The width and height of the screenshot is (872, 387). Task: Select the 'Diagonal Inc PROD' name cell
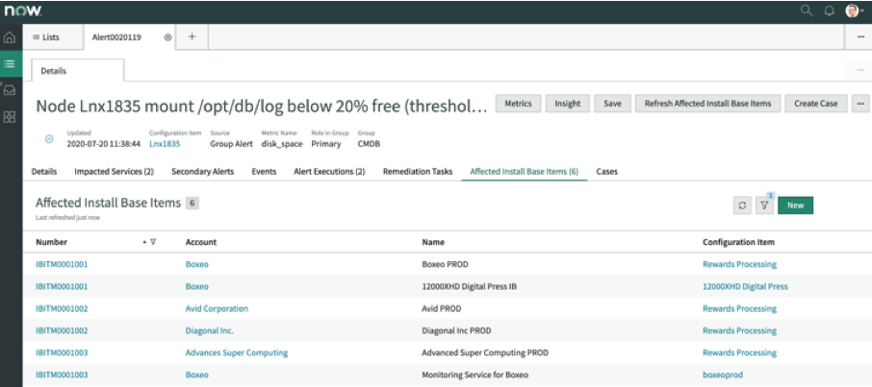coord(456,330)
